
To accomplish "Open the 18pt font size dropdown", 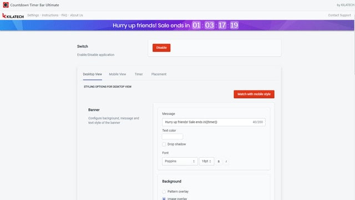I will point(206,161).
